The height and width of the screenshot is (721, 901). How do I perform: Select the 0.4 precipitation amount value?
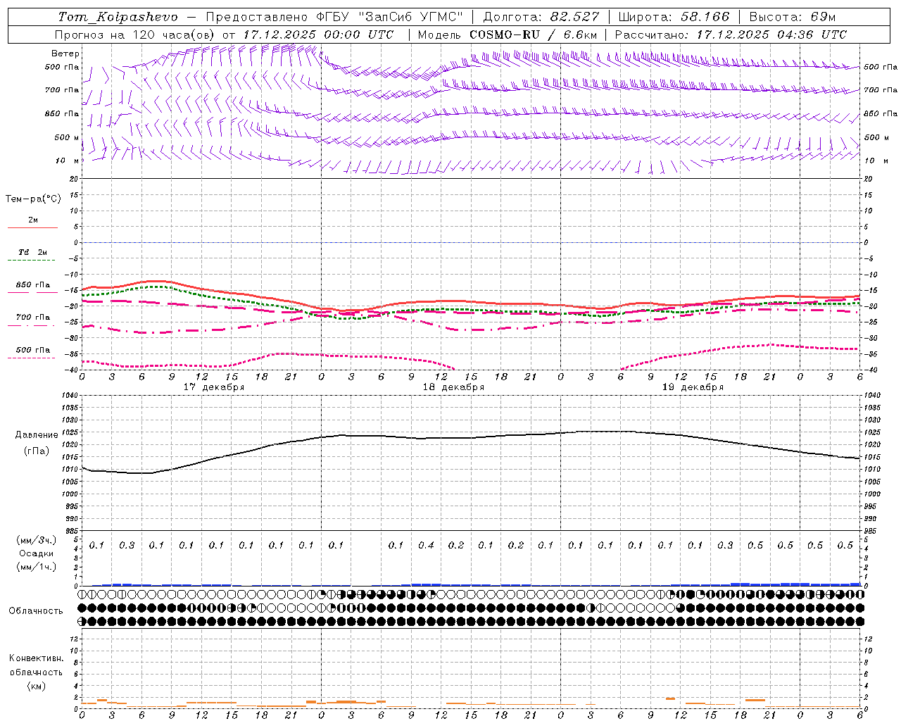coord(426,546)
